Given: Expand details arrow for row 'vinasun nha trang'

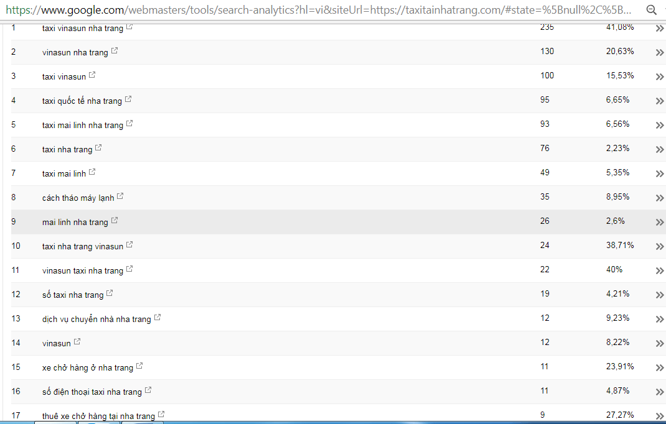Looking at the screenshot, I should pos(659,53).
